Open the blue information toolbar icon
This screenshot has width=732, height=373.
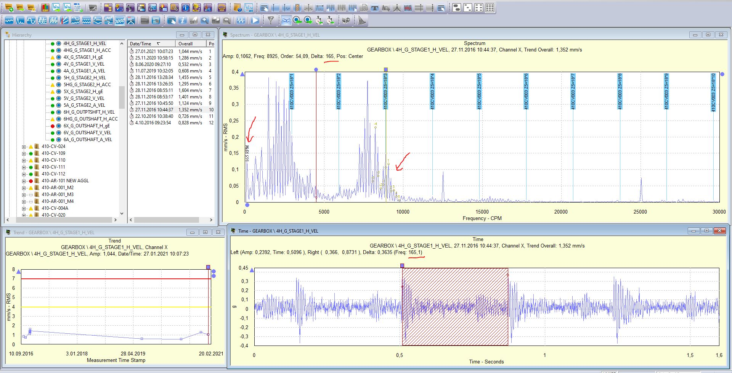click(186, 8)
